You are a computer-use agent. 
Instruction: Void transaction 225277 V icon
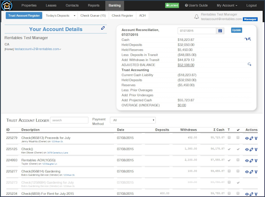point(256,172)
